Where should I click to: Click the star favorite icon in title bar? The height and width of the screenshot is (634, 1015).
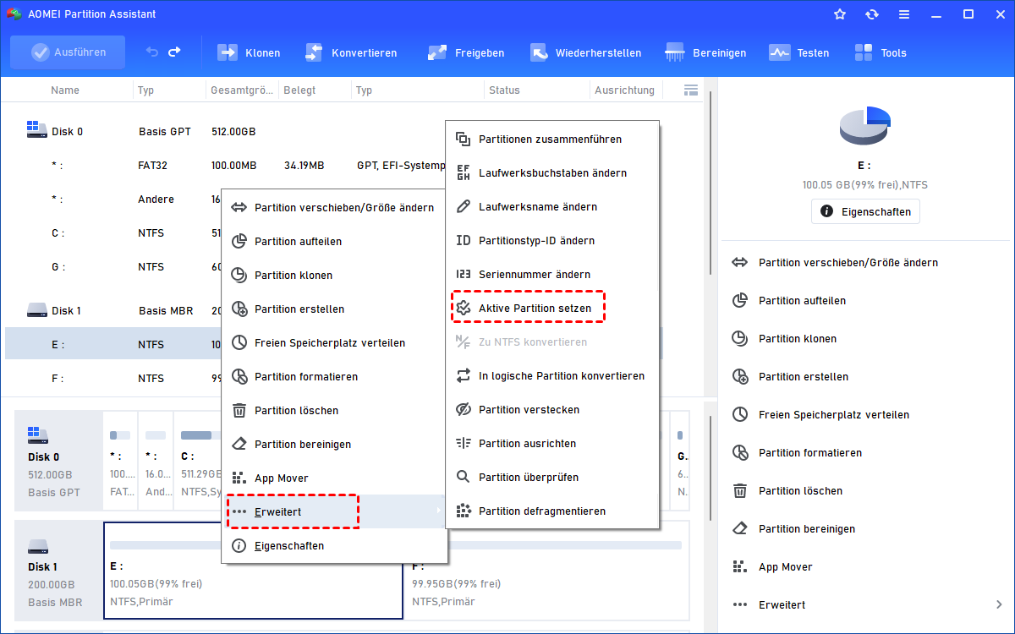click(x=840, y=14)
